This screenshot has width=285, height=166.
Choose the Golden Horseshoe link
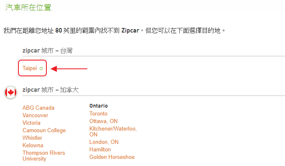[x=112, y=157]
